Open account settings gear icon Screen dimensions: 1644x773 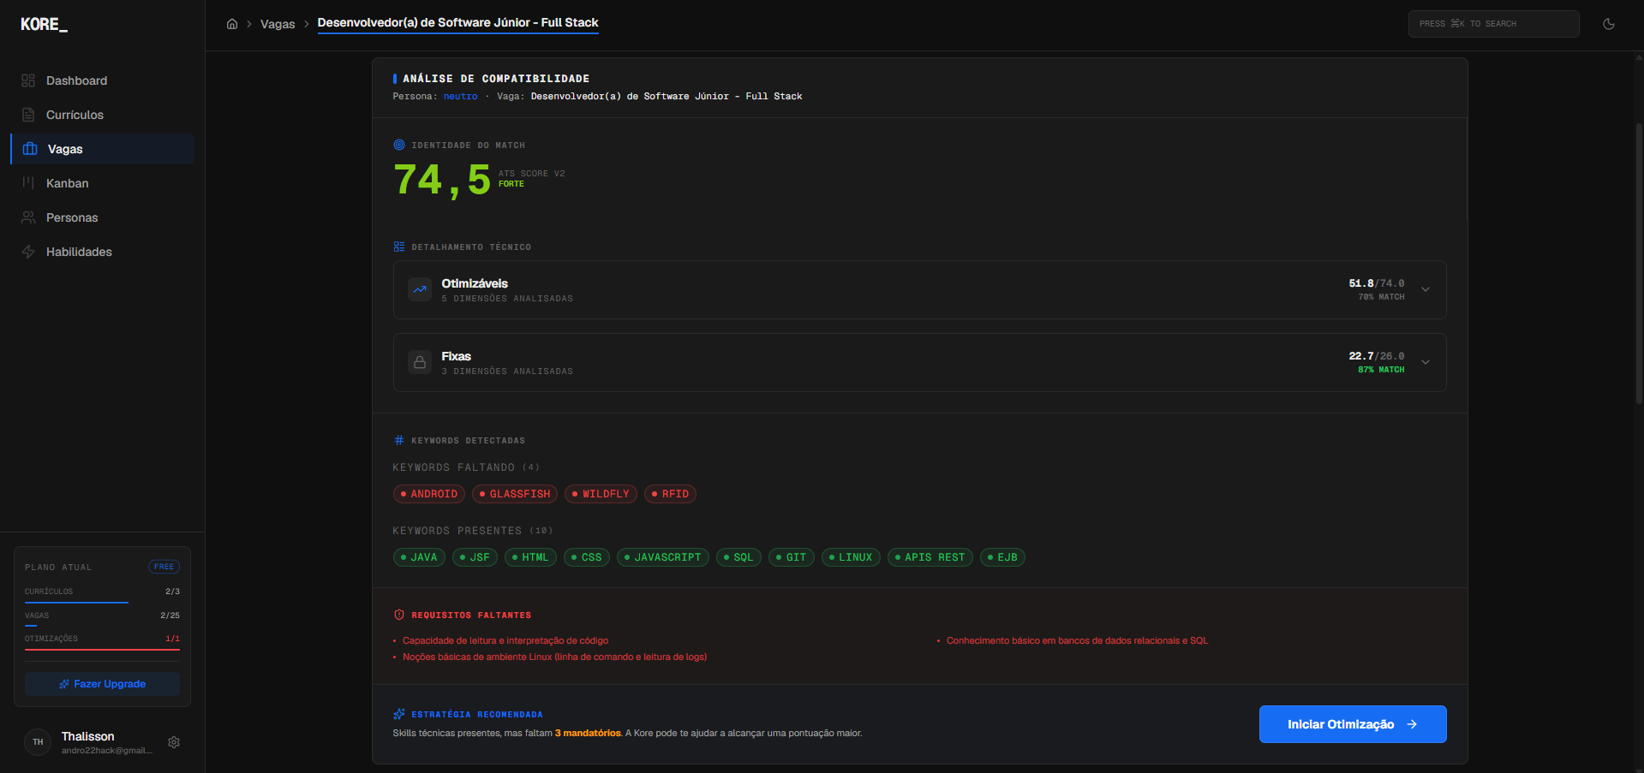click(x=174, y=742)
